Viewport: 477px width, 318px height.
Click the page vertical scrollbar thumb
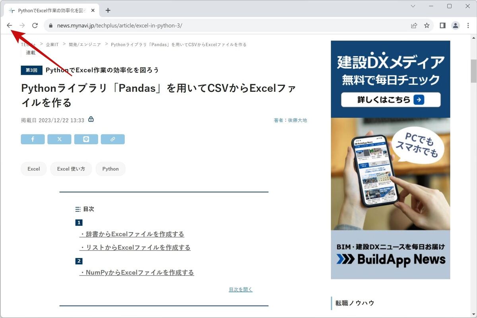pos(473,71)
